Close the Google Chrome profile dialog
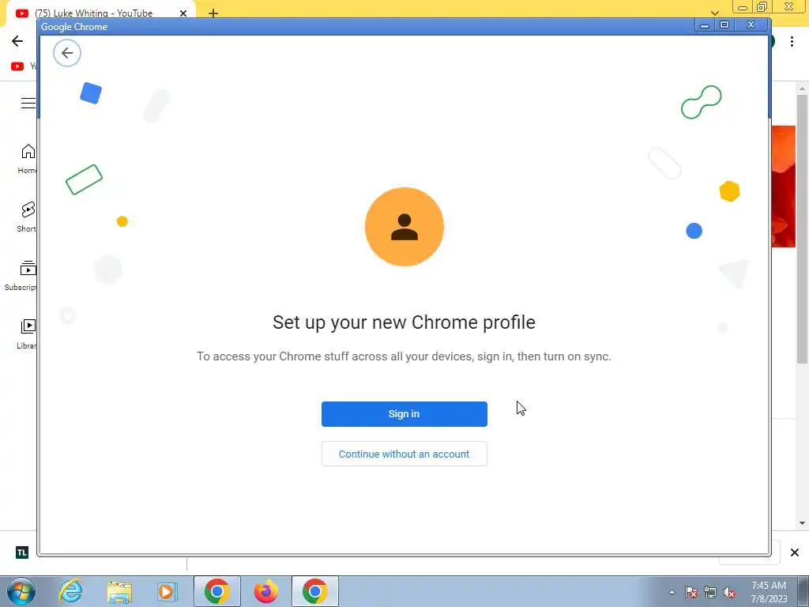This screenshot has width=809, height=607. 751,25
